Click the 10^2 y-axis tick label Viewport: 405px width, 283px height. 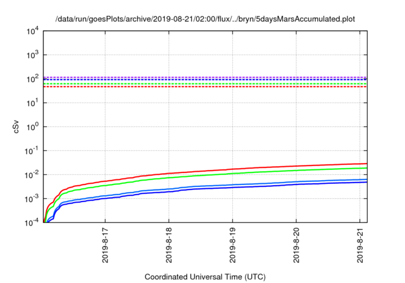click(x=33, y=79)
